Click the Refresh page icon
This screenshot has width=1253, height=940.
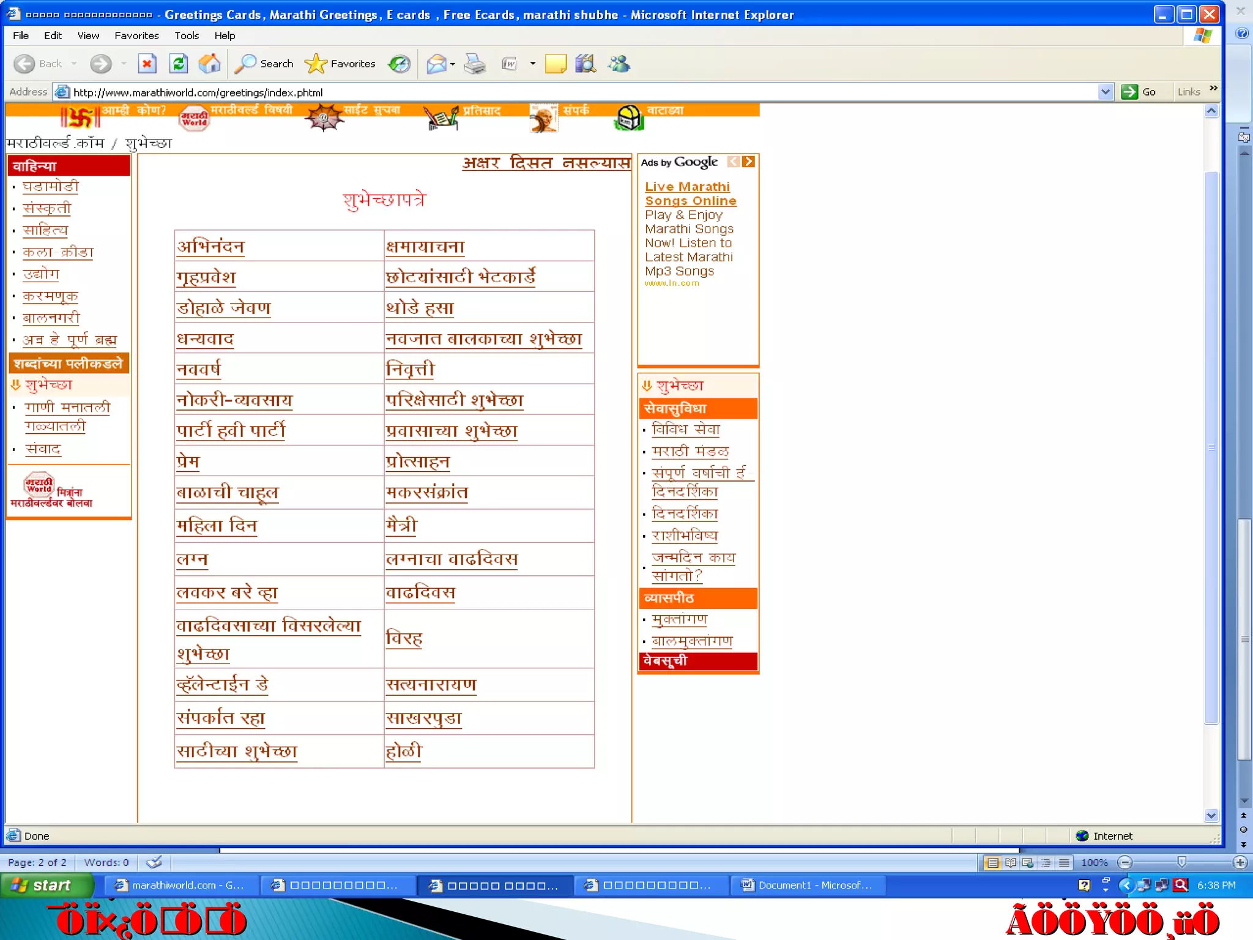coord(179,64)
